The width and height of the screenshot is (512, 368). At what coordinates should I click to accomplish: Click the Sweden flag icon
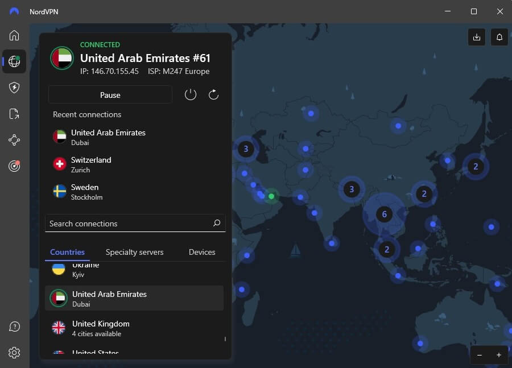(59, 191)
